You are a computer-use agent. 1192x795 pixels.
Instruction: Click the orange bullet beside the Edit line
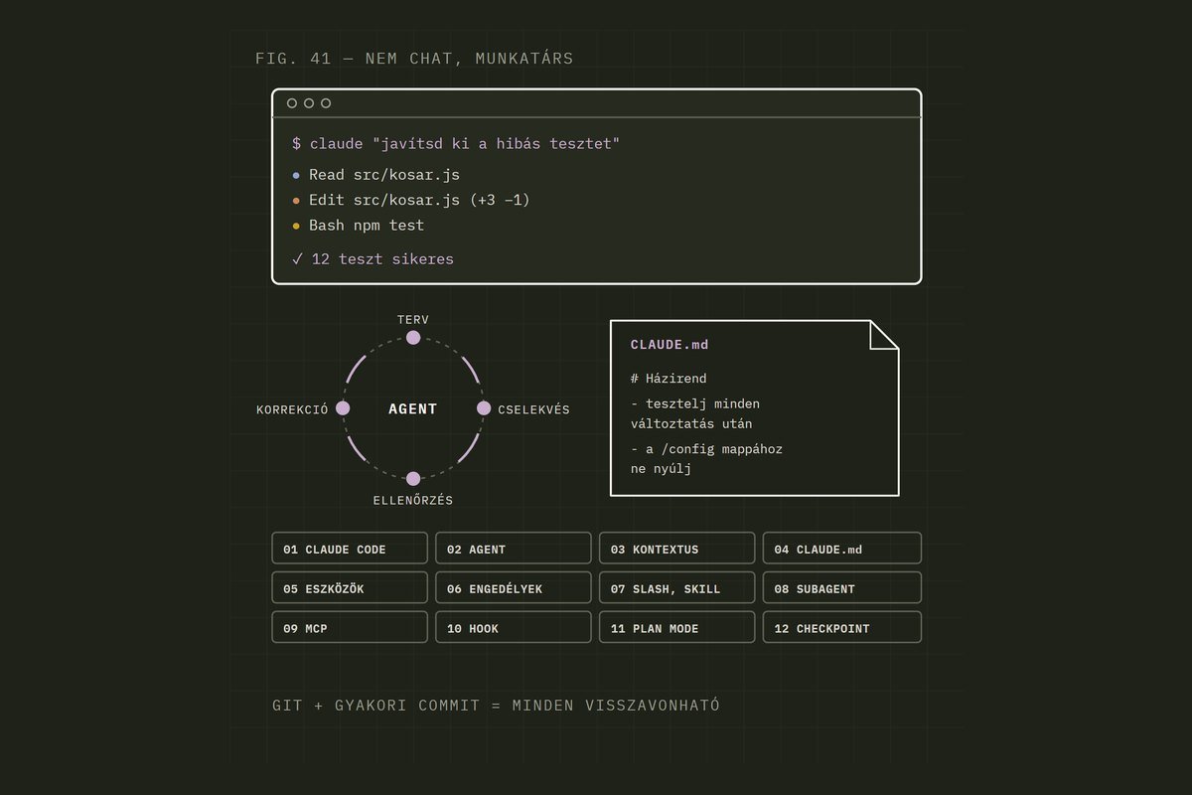pyautogui.click(x=296, y=201)
